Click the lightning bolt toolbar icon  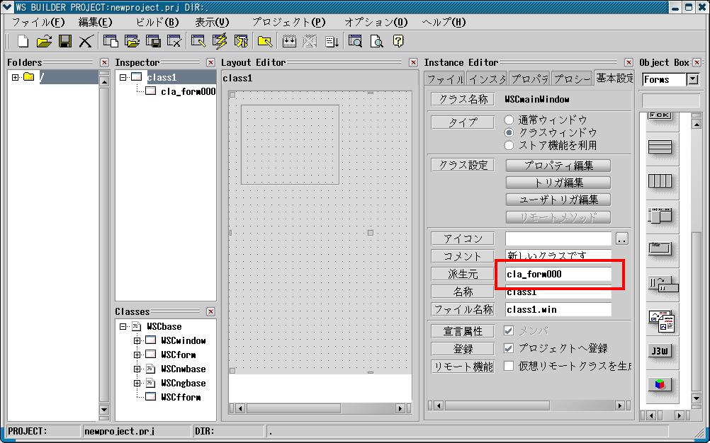click(220, 41)
